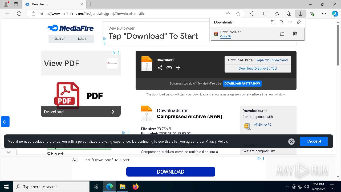Click DOWNLOAD FASTER NOW button

coord(242,83)
